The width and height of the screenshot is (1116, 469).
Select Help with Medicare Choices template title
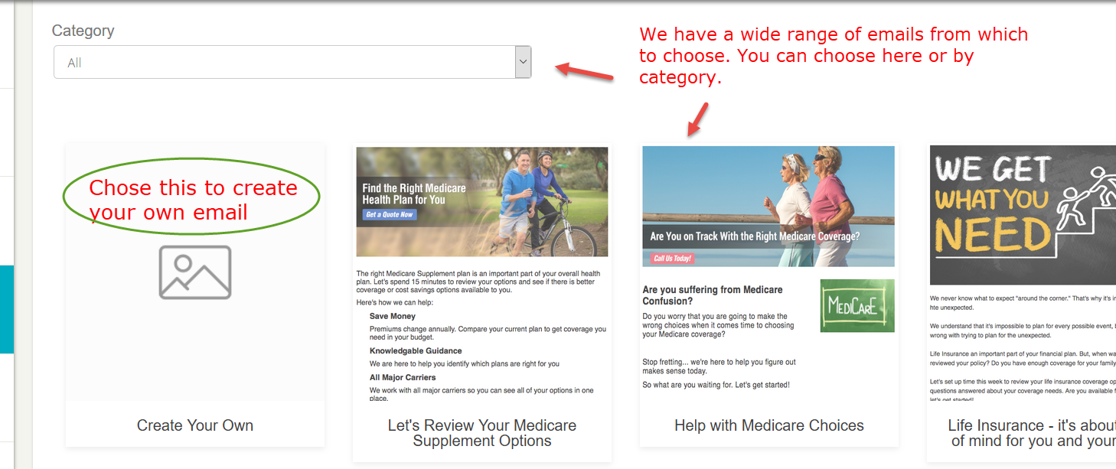pyautogui.click(x=769, y=425)
